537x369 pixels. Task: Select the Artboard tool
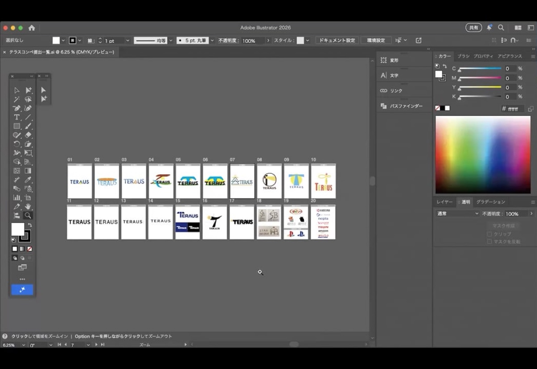point(28,197)
